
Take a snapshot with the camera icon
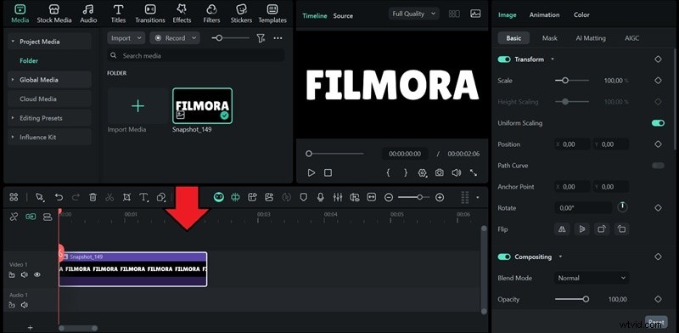point(440,172)
